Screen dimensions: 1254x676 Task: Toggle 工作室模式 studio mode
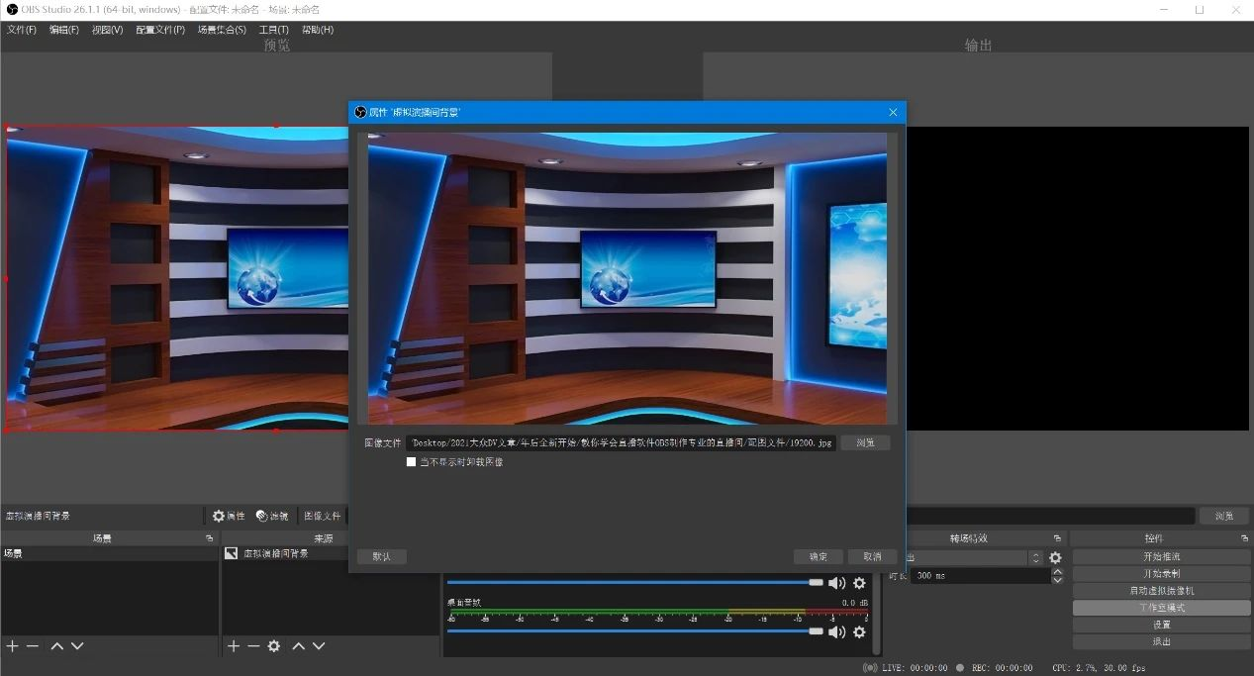tap(1161, 608)
